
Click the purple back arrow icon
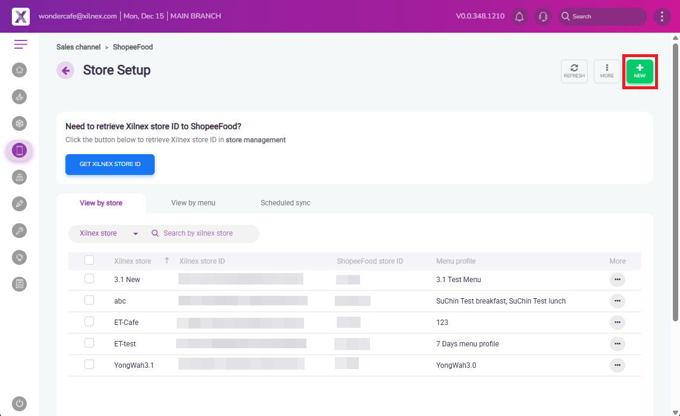click(65, 70)
